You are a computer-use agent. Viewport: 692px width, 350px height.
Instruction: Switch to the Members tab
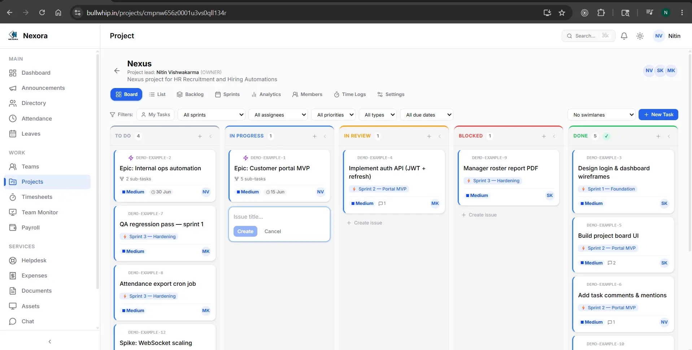pos(307,95)
